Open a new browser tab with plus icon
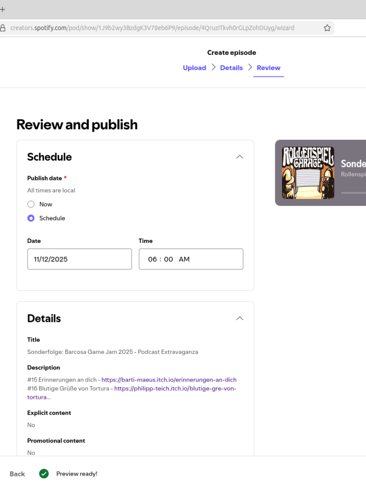Viewport: 366px width, 488px height. [2, 9]
